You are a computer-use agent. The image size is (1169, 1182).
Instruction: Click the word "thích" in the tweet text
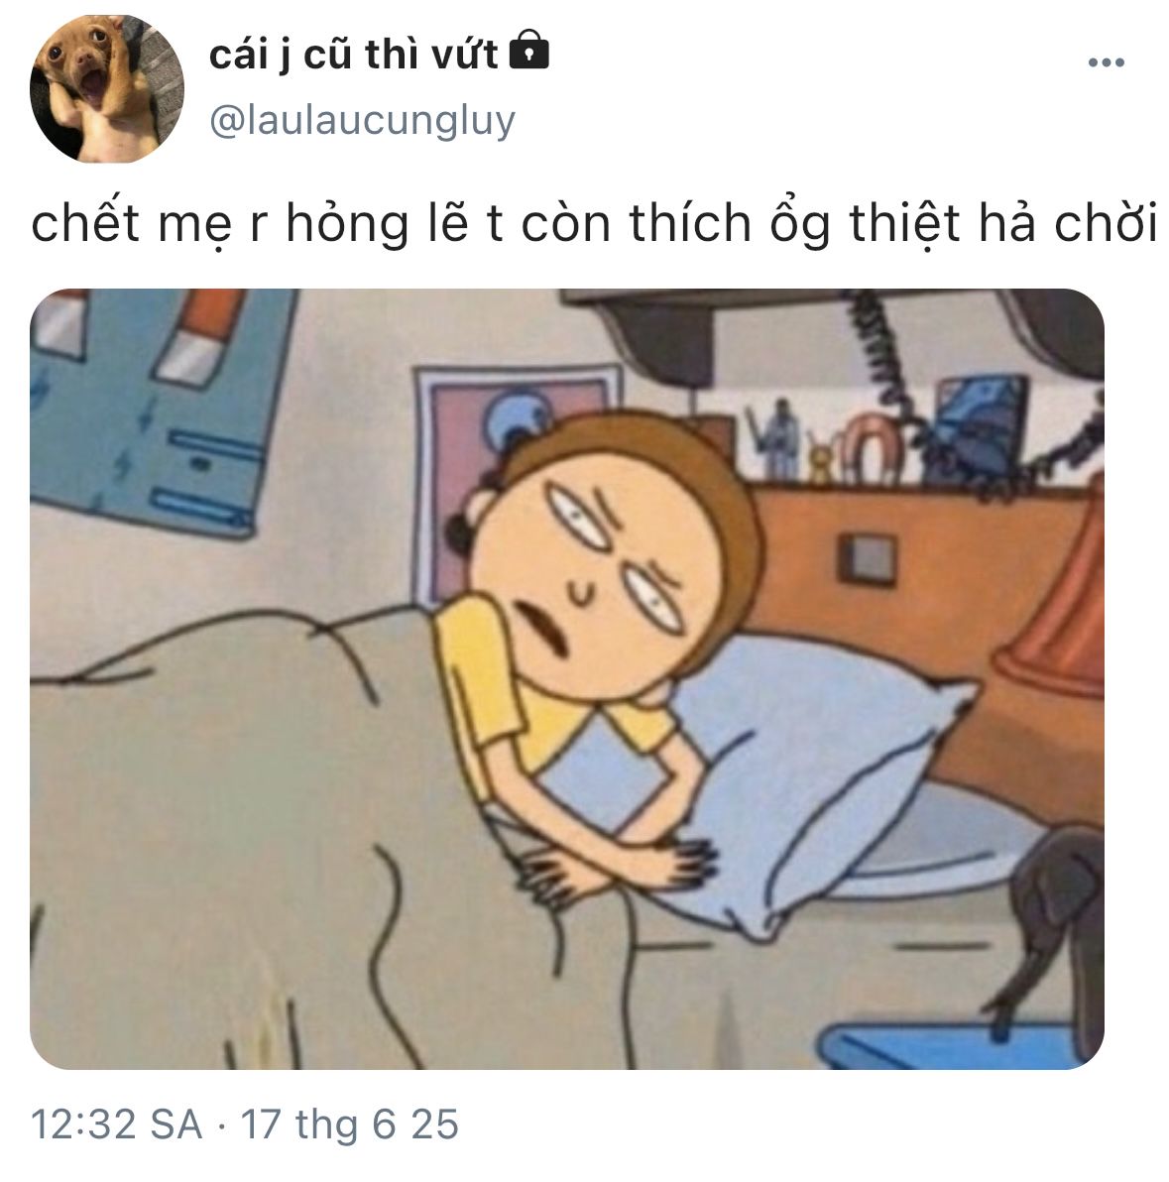690,224
